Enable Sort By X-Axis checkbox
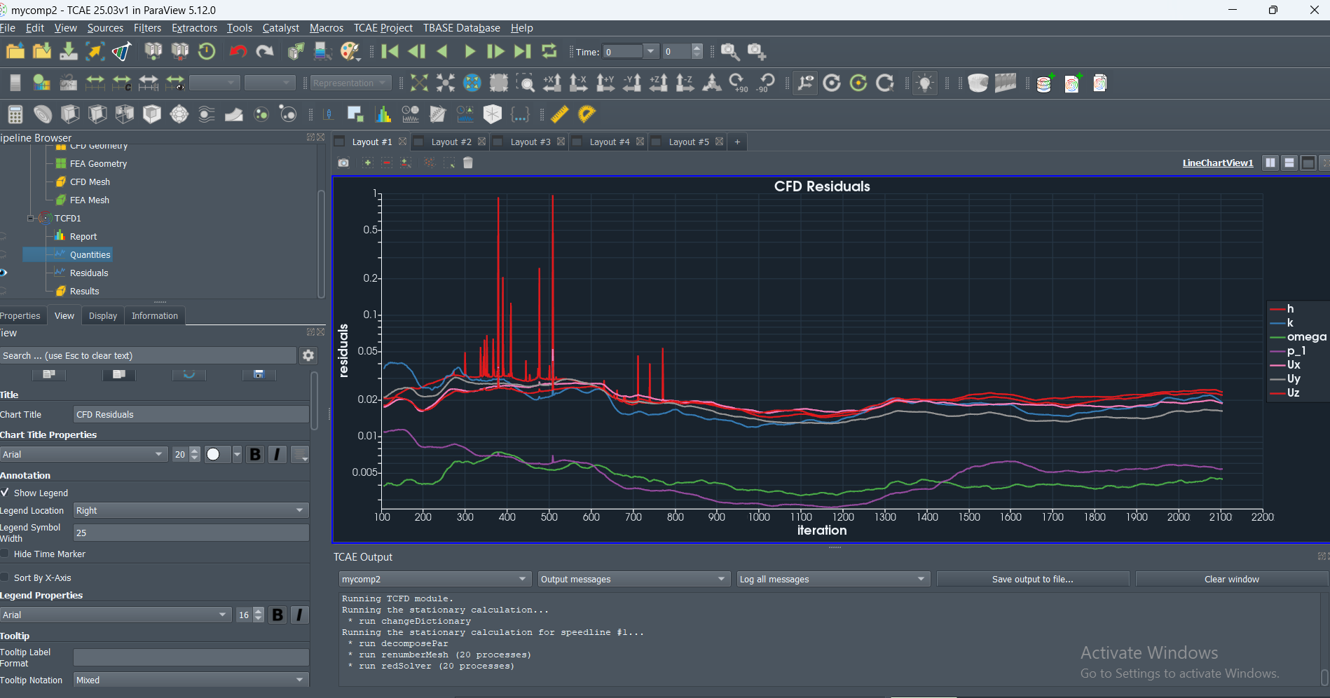The height and width of the screenshot is (698, 1330). [6, 577]
